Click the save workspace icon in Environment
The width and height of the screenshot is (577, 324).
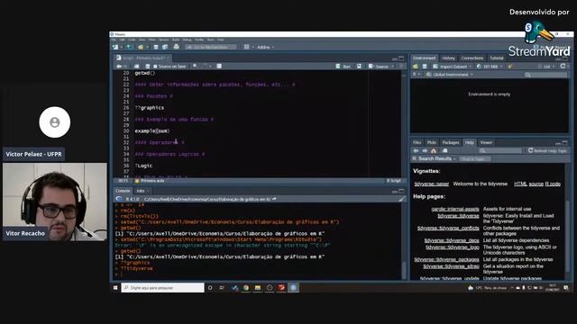425,67
